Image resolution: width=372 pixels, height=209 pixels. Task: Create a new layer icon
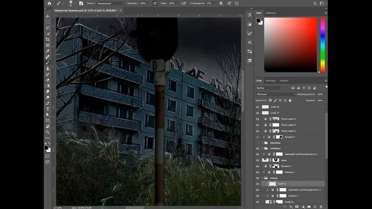[315, 207]
